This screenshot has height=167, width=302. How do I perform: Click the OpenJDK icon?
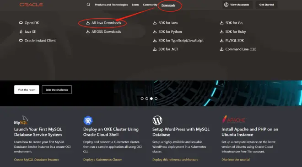pyautogui.click(x=21, y=23)
